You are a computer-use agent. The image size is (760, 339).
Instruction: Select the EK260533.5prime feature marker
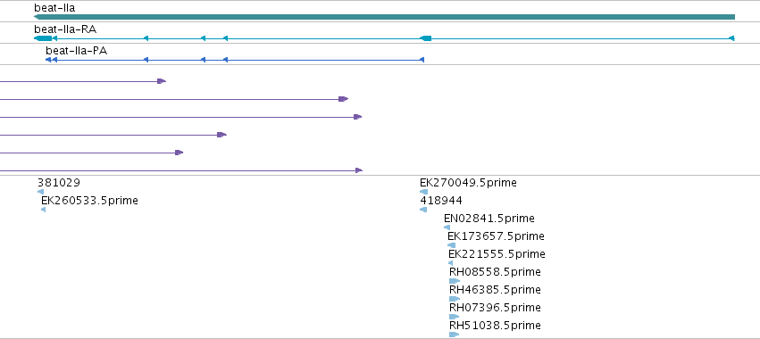(x=43, y=210)
